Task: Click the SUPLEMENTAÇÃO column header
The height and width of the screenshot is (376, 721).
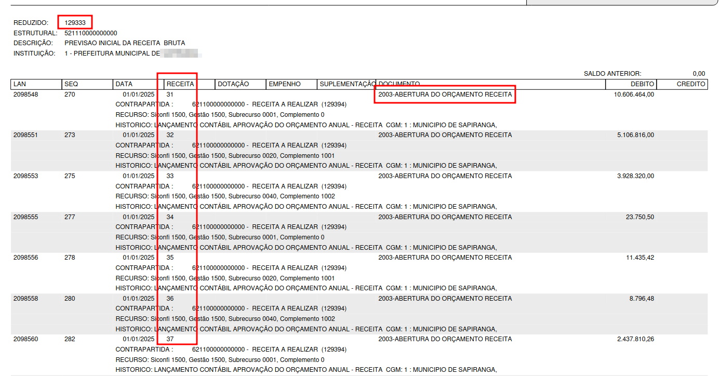Action: coord(347,84)
